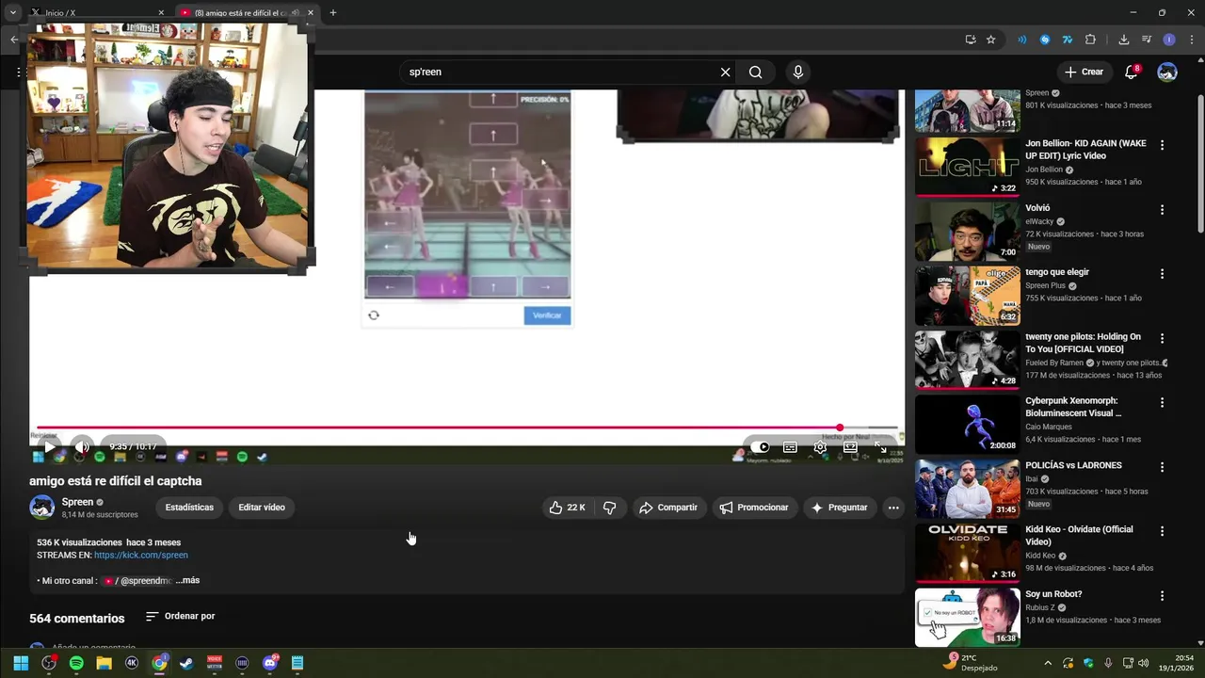Open the Chrome three-dot menu
1205x678 pixels.
coord(1190,40)
